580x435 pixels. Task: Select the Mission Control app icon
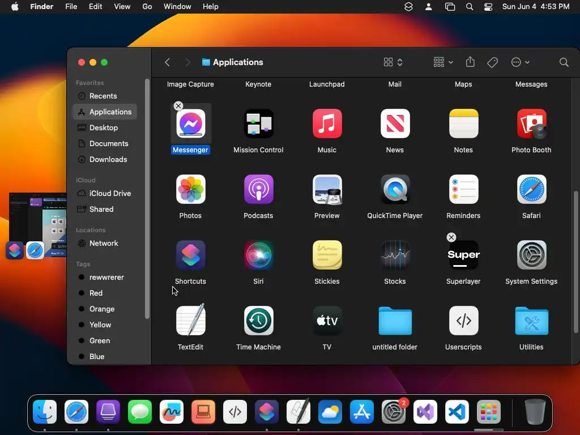pos(258,123)
